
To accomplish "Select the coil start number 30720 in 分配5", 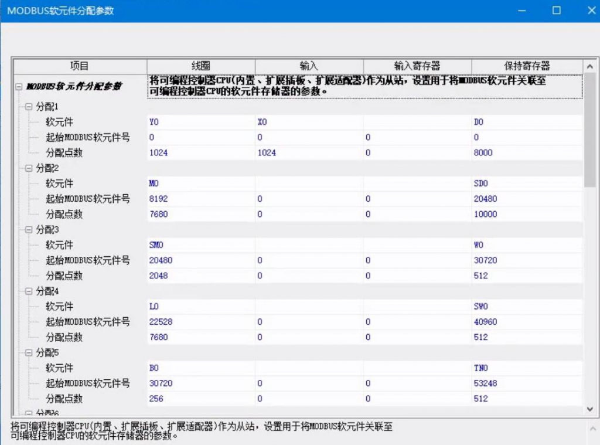I will (201, 383).
